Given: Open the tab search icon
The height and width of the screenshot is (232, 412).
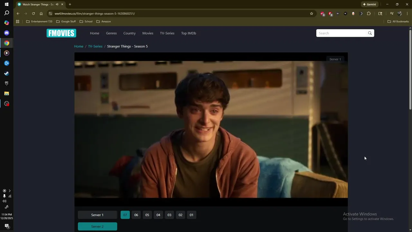Looking at the screenshot, I should [380, 14].
